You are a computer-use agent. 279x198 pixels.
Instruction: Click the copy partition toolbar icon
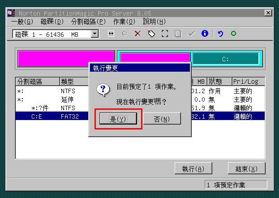click(178, 34)
